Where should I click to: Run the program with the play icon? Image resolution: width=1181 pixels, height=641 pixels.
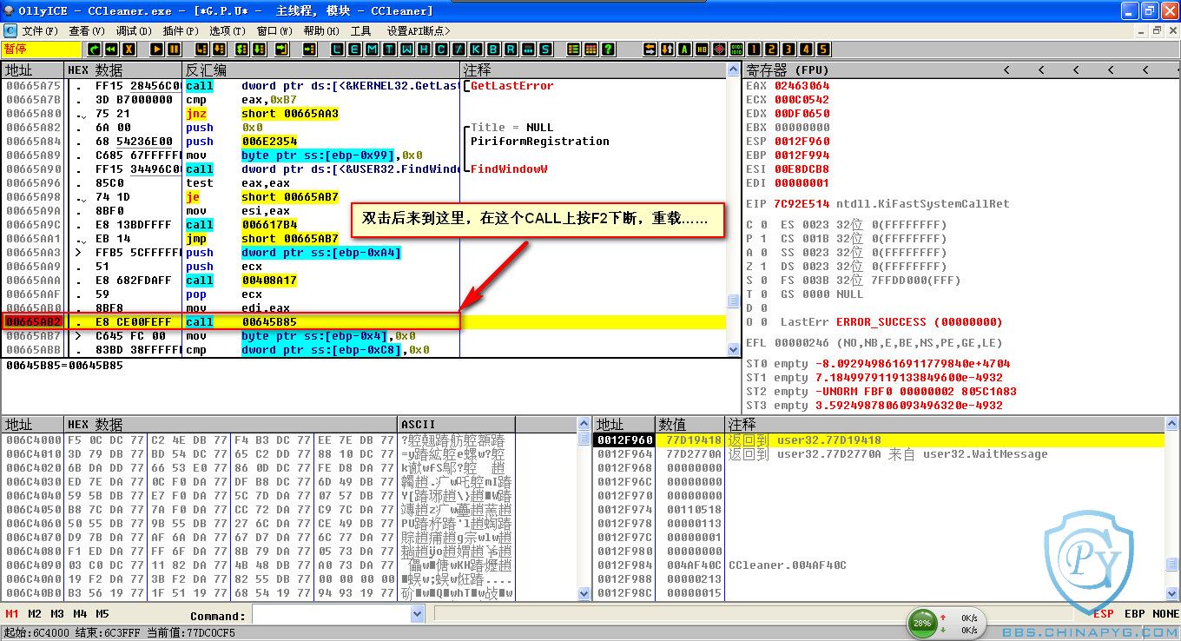coord(157,50)
